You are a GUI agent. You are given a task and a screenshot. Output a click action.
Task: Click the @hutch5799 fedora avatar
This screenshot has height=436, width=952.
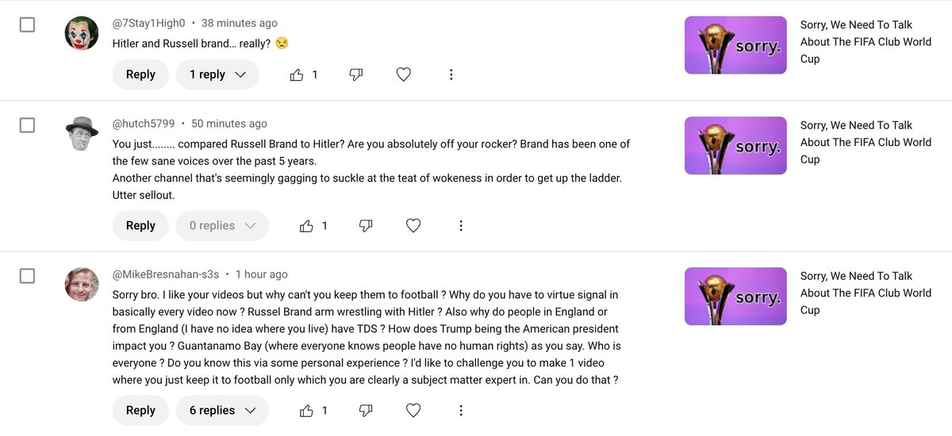(82, 133)
